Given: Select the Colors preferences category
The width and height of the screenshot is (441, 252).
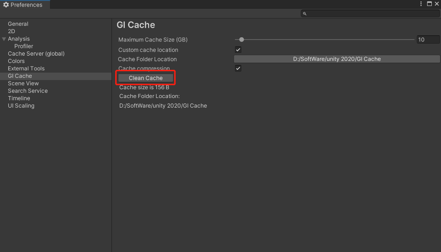Looking at the screenshot, I should point(16,61).
